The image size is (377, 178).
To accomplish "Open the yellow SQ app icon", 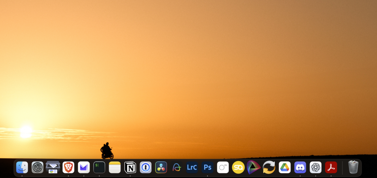I will click(x=238, y=167).
